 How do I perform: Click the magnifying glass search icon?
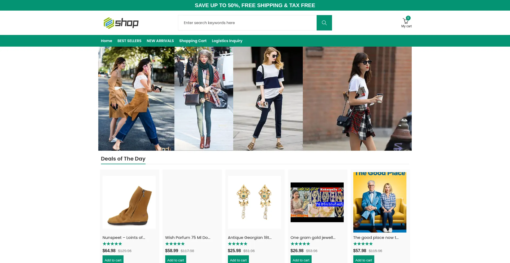point(324,23)
